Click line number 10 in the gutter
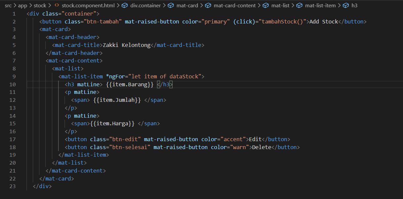The width and height of the screenshot is (403, 199). [13, 84]
